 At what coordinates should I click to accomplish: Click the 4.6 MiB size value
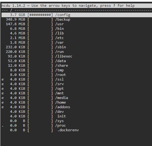(x=17, y=33)
